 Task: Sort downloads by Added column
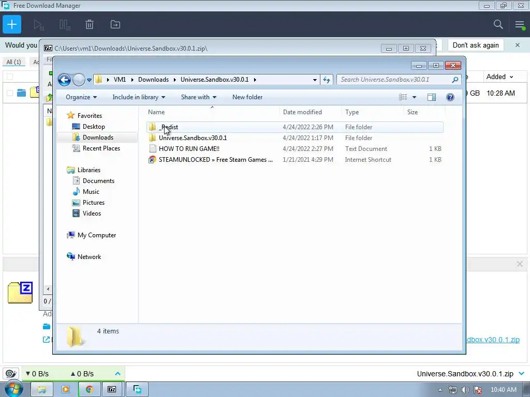point(499,77)
